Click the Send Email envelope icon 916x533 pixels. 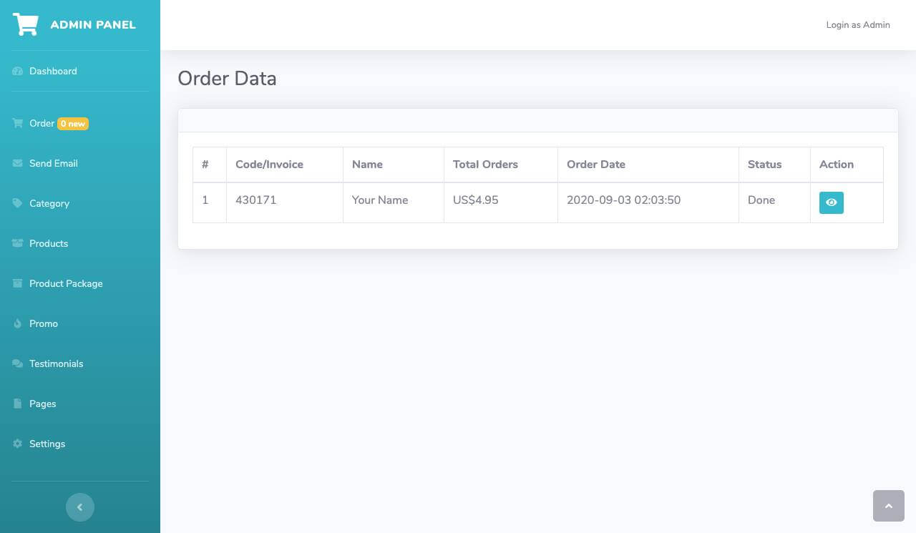[x=18, y=163]
